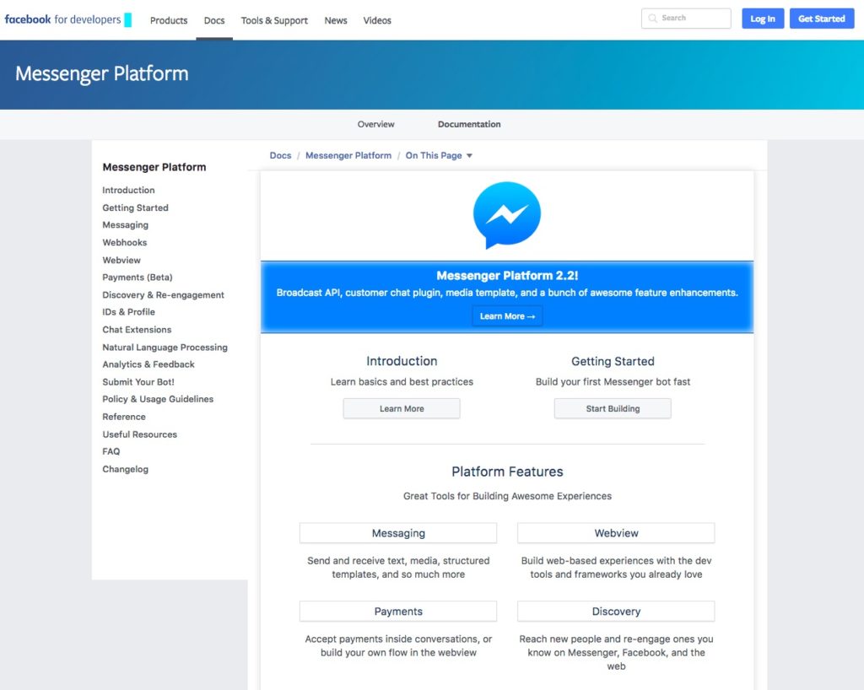Go to Payments (Beta) in sidebar

pyautogui.click(x=138, y=278)
